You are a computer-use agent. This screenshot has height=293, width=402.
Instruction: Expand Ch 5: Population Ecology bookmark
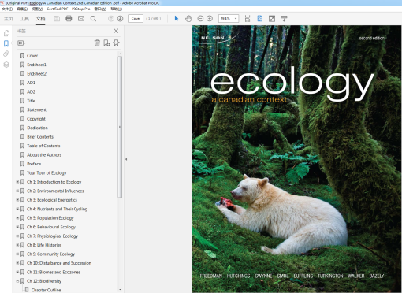pos(17,218)
